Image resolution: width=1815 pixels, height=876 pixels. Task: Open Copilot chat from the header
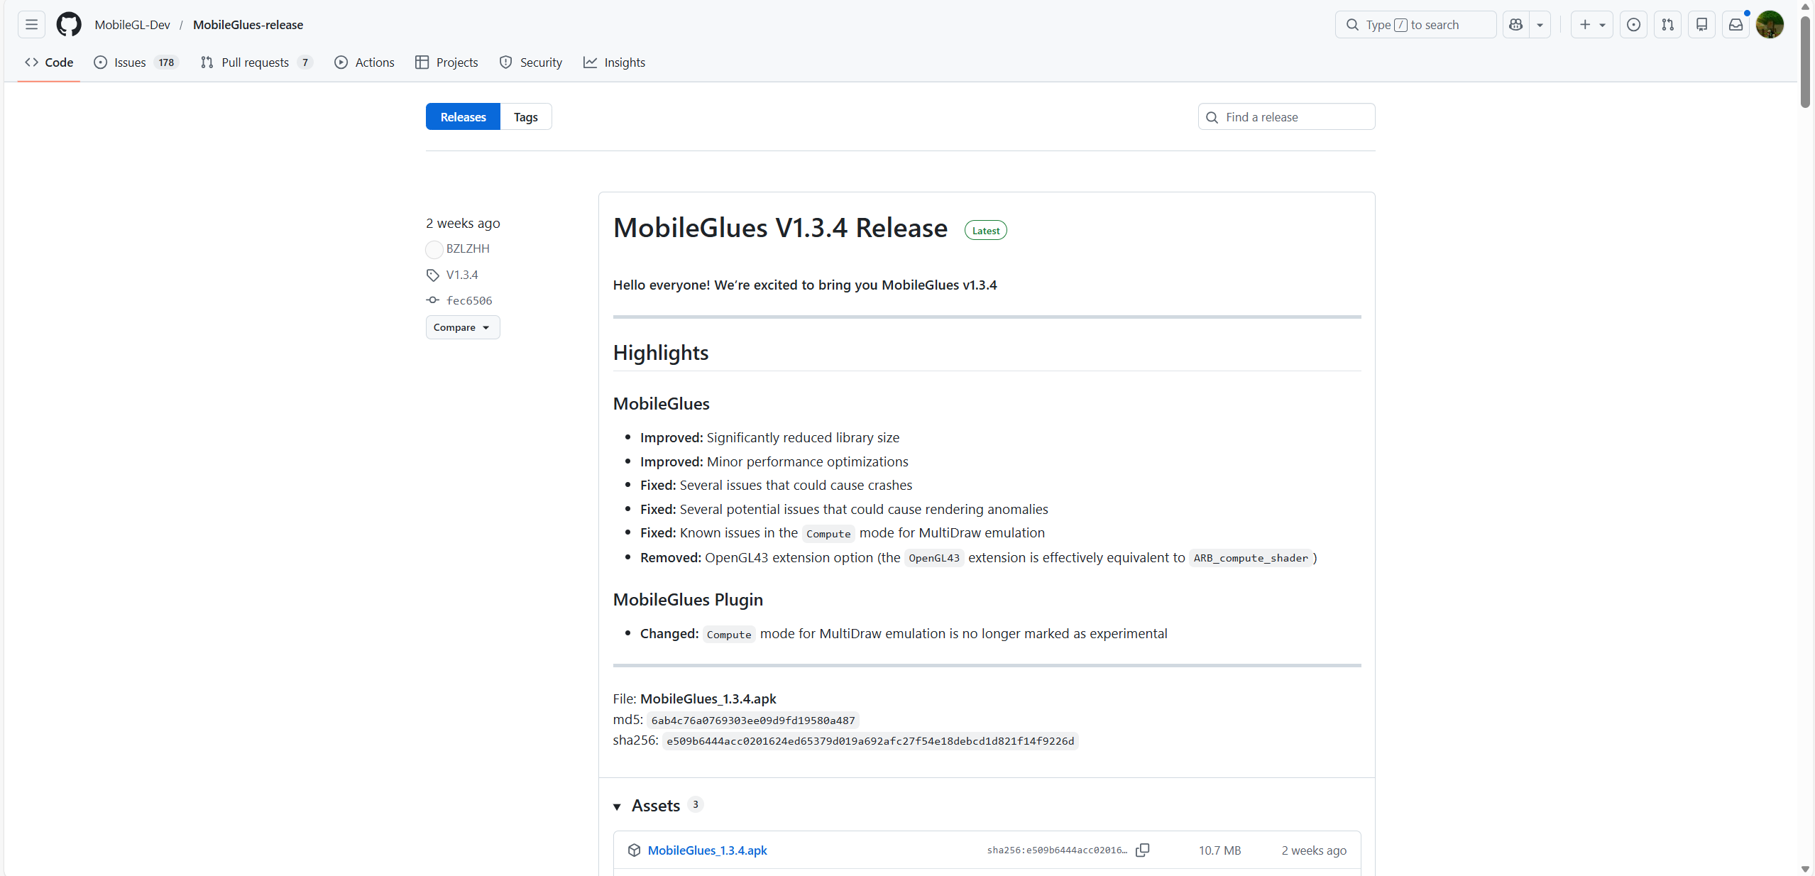1516,24
